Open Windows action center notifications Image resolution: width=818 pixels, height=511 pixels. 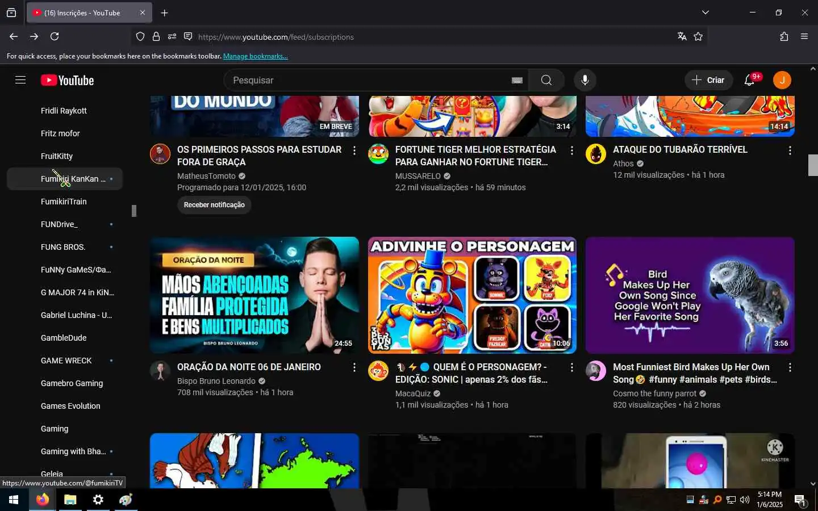[x=800, y=500]
